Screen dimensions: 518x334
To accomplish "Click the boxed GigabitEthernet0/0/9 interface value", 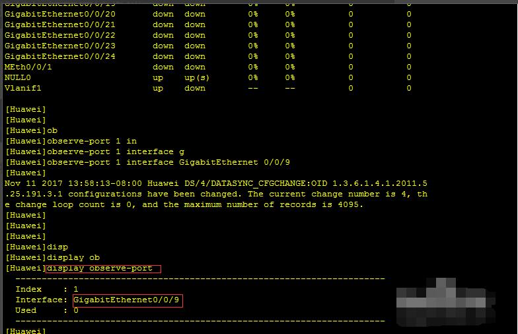I will coord(128,300).
